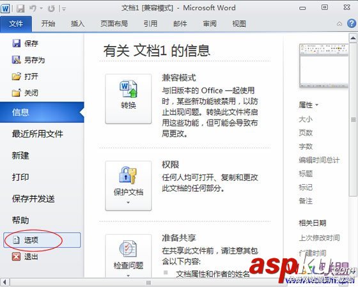The image size is (358, 287).
Task: Click the vertical scrollbar thumb
Action: click(x=353, y=120)
